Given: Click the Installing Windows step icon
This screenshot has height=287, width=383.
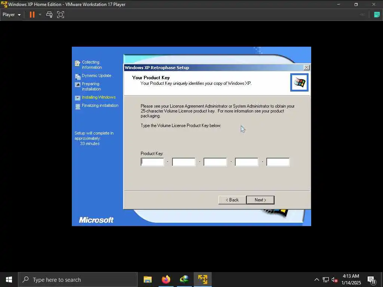Looking at the screenshot, I should pos(78,98).
